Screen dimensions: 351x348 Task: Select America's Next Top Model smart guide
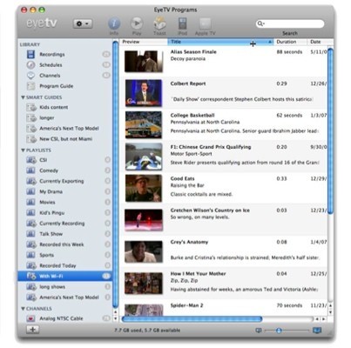(69, 128)
